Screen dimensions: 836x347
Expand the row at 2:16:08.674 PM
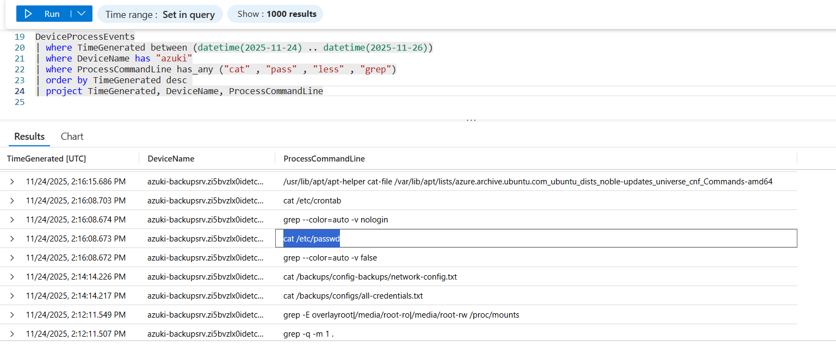[12, 220]
